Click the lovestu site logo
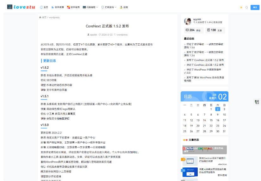 click(x=21, y=7)
